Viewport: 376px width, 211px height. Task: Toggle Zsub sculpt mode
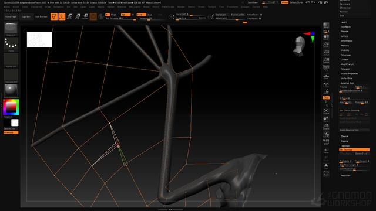tap(150, 15)
